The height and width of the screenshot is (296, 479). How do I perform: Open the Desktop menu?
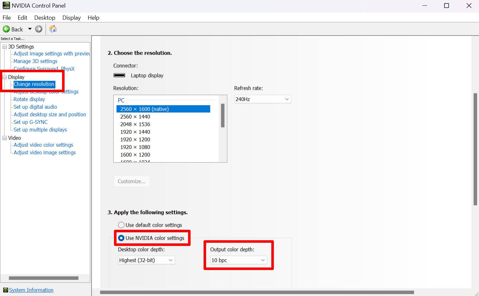click(x=45, y=18)
